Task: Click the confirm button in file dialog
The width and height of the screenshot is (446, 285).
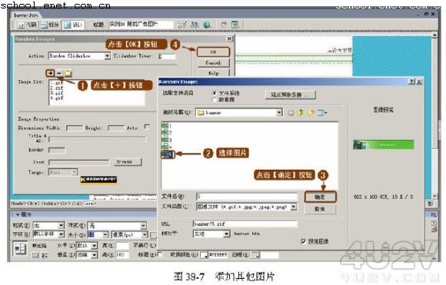Action: tap(321, 197)
